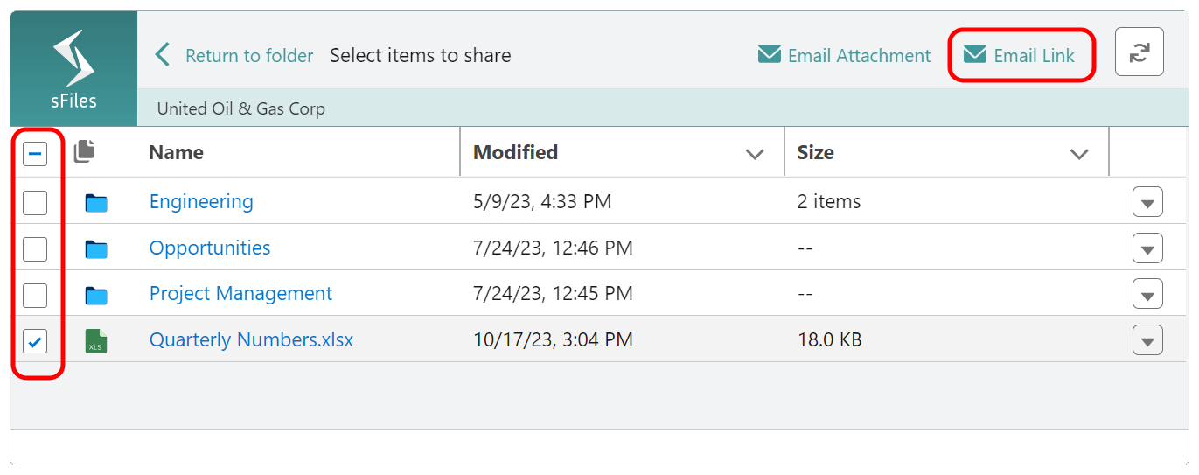Click the Name column header
1199x475 pixels.
[176, 152]
